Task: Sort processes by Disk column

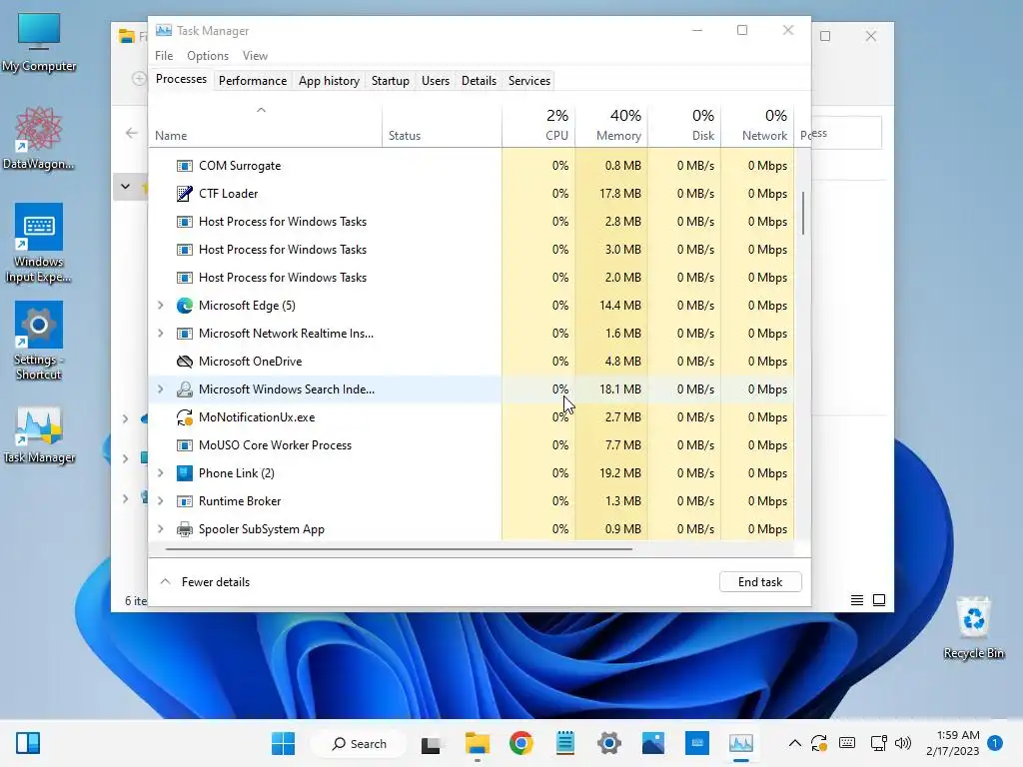Action: 684,125
